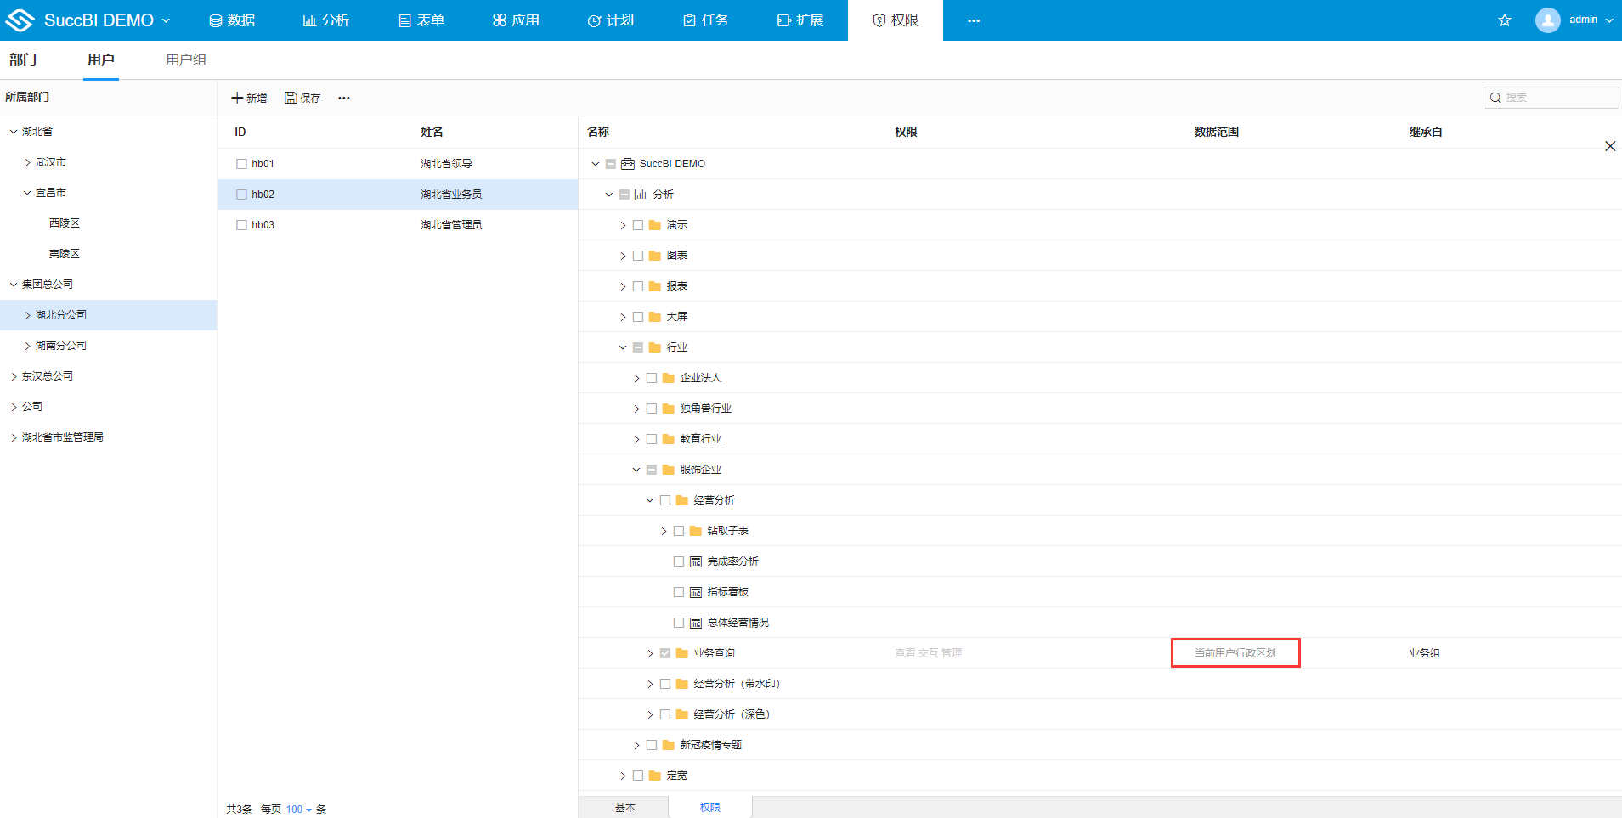This screenshot has height=818, width=1622.
Task: Open the 分析 module in the top navigation
Action: tap(326, 20)
